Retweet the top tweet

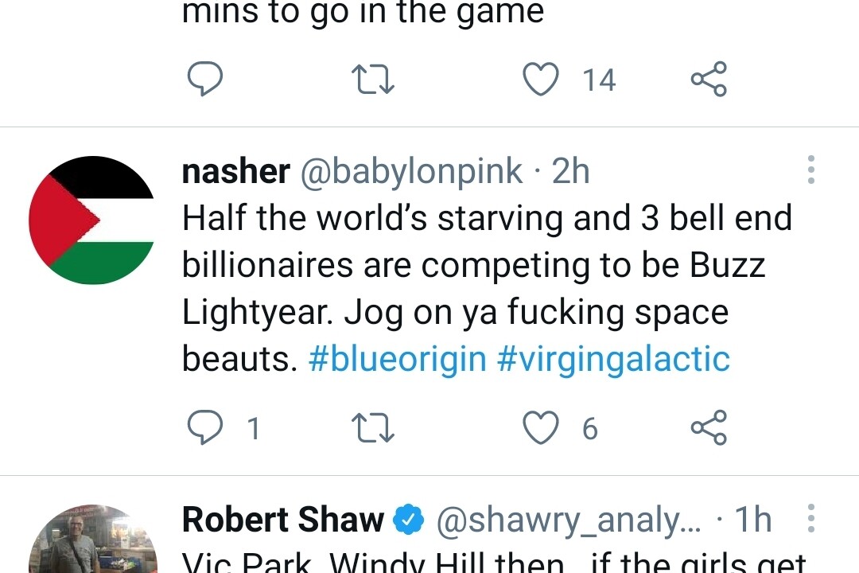point(373,80)
